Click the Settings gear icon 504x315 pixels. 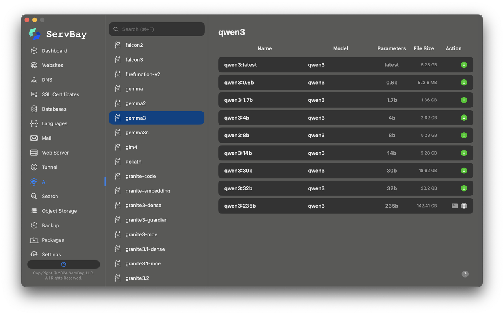[x=34, y=254]
